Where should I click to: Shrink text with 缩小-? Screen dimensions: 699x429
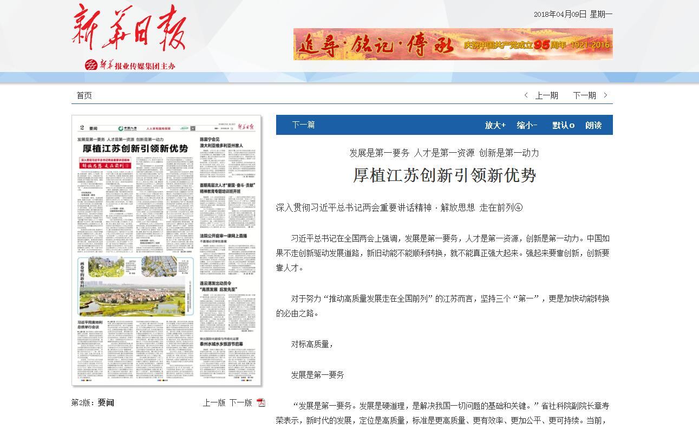coord(527,125)
